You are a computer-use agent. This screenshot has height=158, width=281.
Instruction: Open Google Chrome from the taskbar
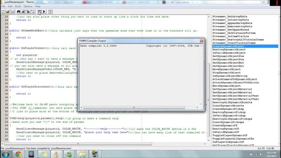click(x=18, y=154)
